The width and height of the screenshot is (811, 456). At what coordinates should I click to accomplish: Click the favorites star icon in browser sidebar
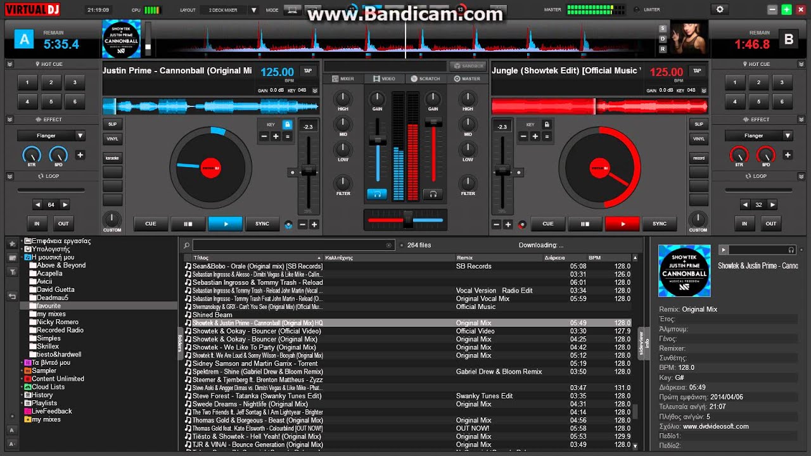[x=12, y=244]
